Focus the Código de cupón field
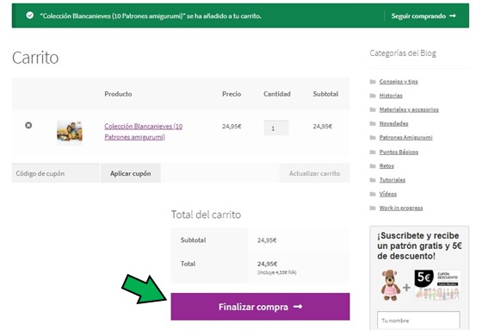Viewport: 488px width, 330px height. coord(56,173)
